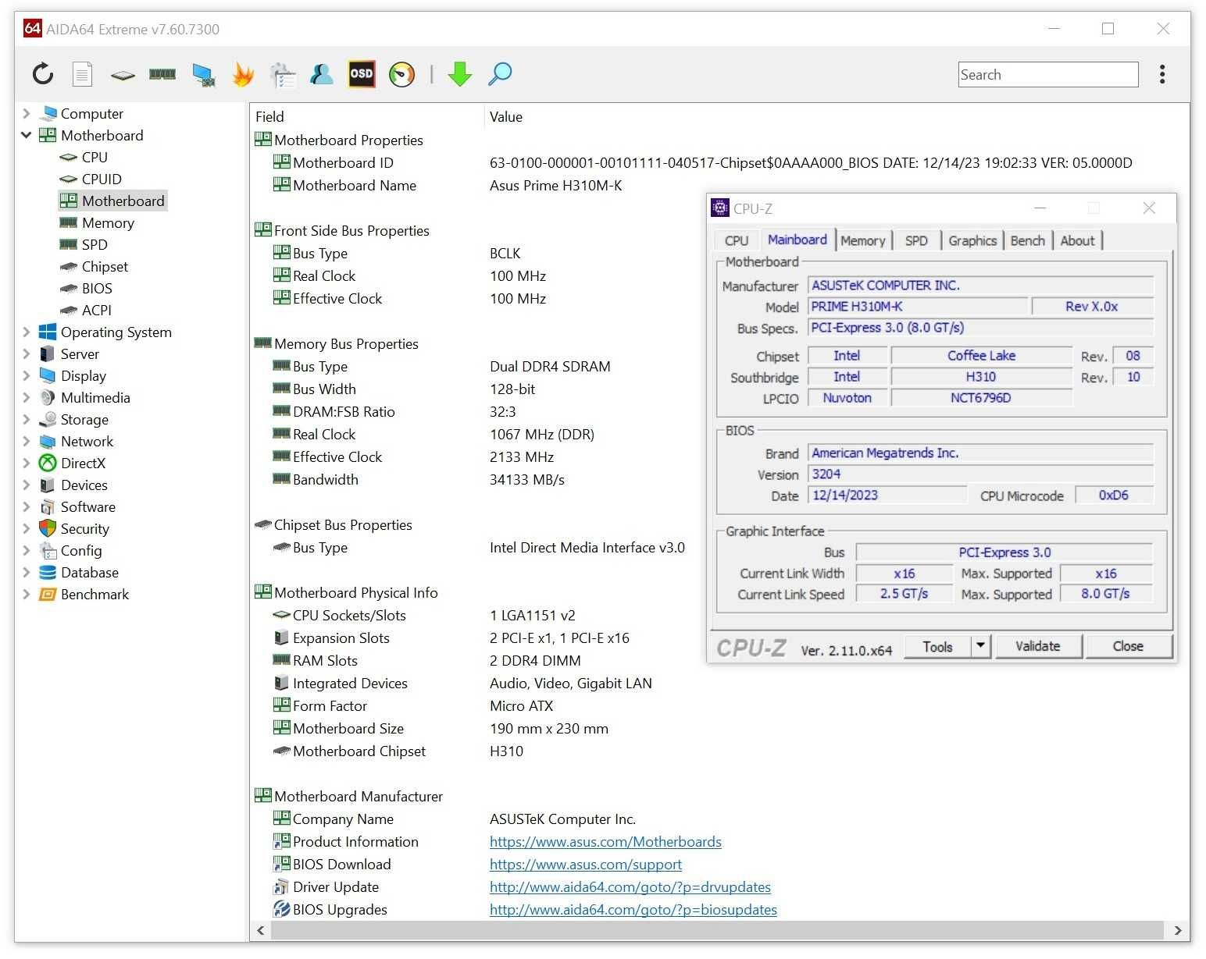The height and width of the screenshot is (959, 1206).
Task: Select the Storage disk icon in tree
Action: 48,419
